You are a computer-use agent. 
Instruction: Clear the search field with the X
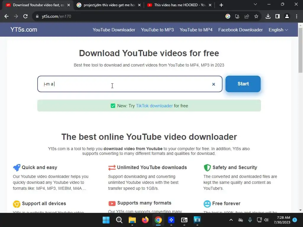tap(214, 84)
